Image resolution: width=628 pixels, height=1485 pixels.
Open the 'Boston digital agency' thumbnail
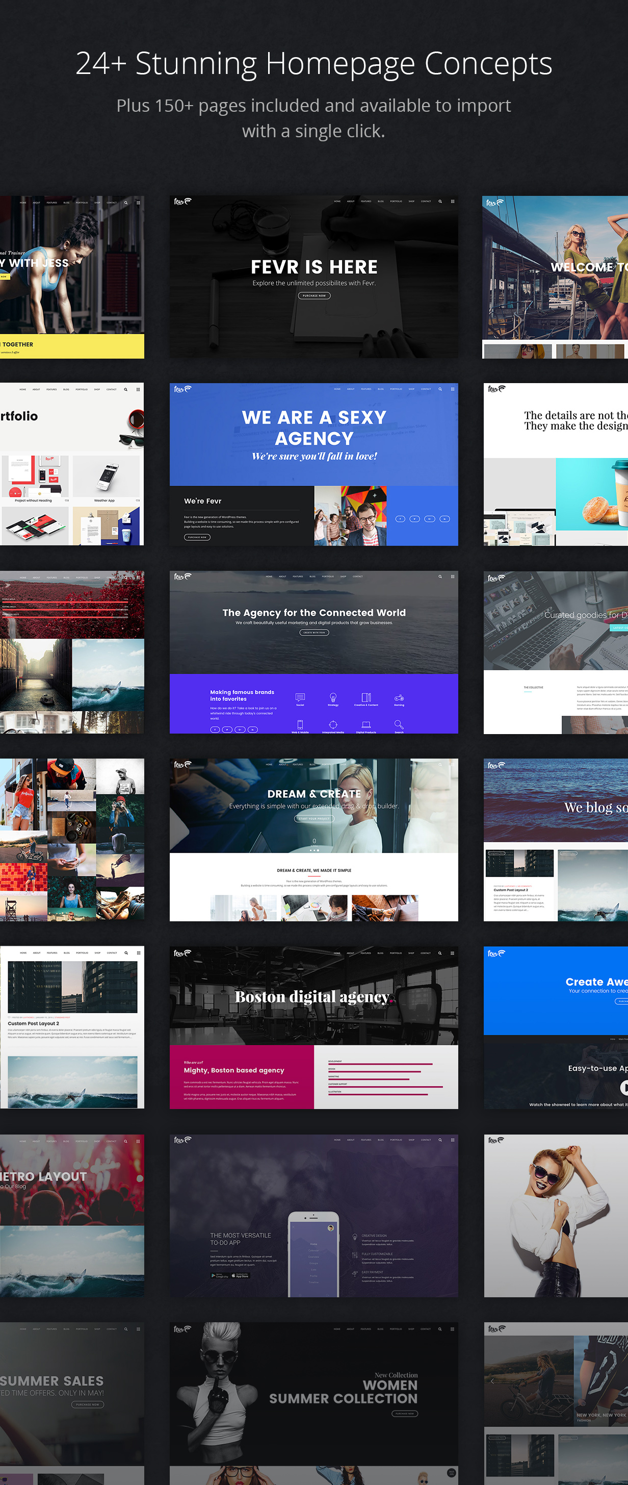coord(314,1028)
